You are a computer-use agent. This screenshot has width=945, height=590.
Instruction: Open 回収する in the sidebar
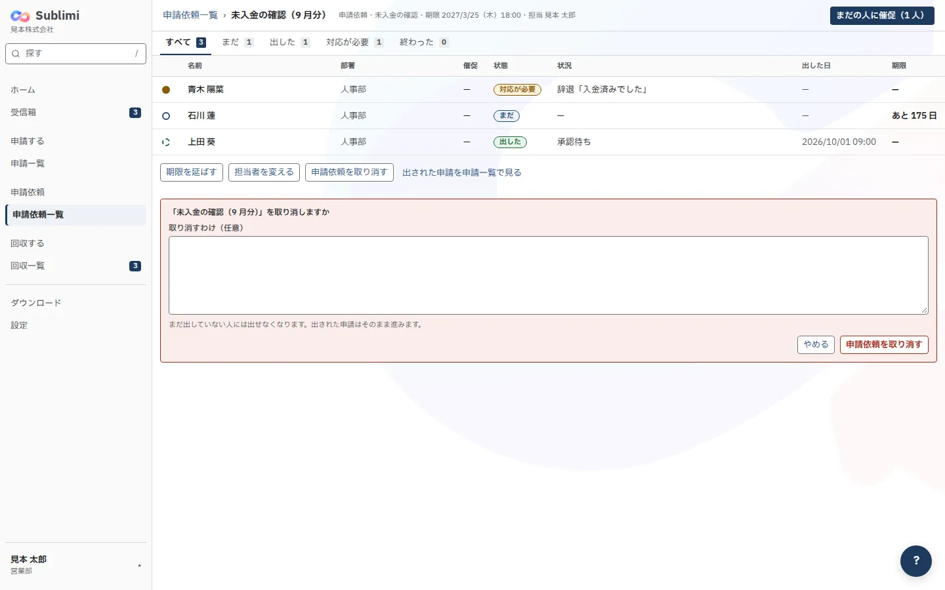click(75, 244)
